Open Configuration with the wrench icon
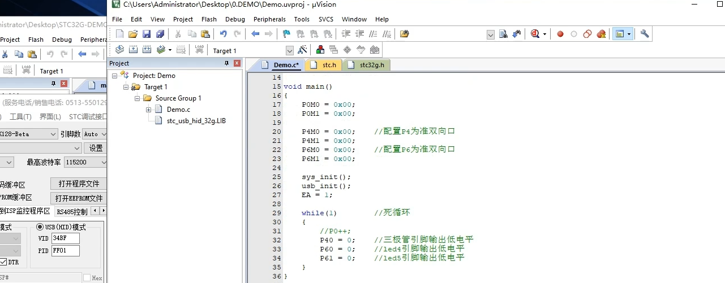The width and height of the screenshot is (725, 283). pyautogui.click(x=645, y=34)
